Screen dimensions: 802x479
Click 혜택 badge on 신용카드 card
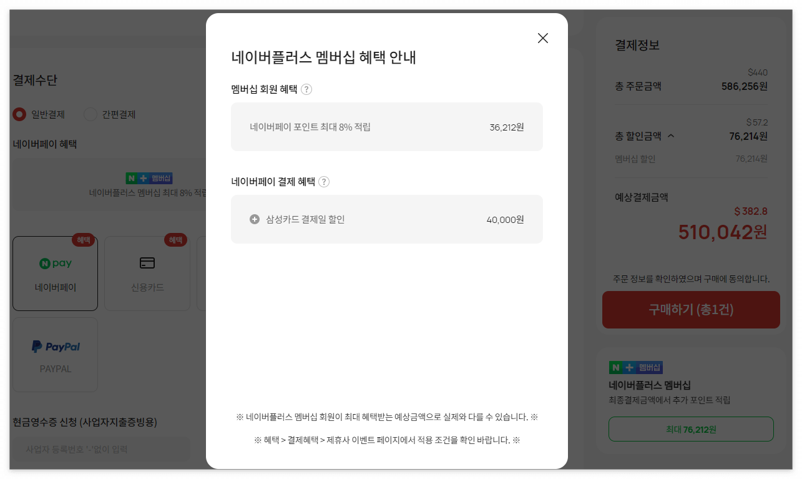[175, 240]
